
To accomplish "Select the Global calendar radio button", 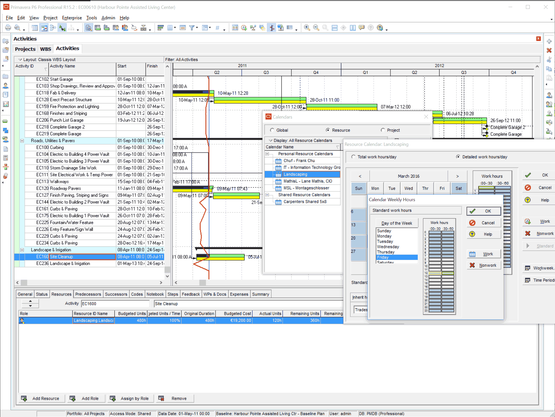I will click(272, 130).
